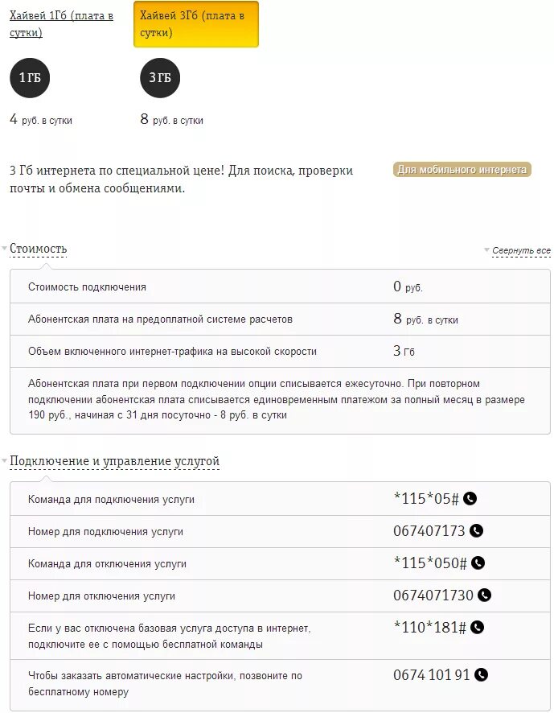Click phone icon next to *110*181# command
This screenshot has height=713, width=554.
click(x=477, y=628)
